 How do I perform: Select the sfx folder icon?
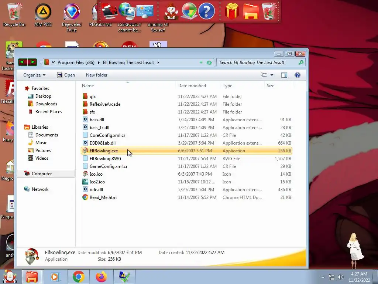coord(85,112)
